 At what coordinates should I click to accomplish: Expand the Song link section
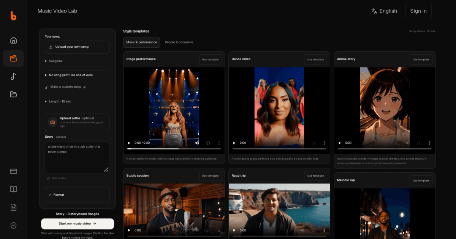(54, 61)
